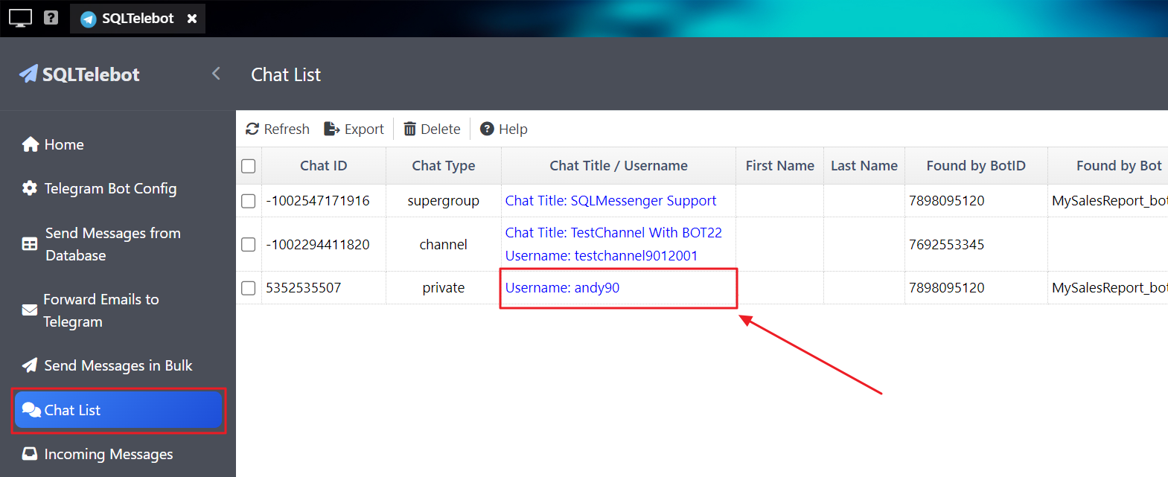Close the SQLTelebot tab
Viewport: 1168px width, 477px height.
(x=192, y=19)
